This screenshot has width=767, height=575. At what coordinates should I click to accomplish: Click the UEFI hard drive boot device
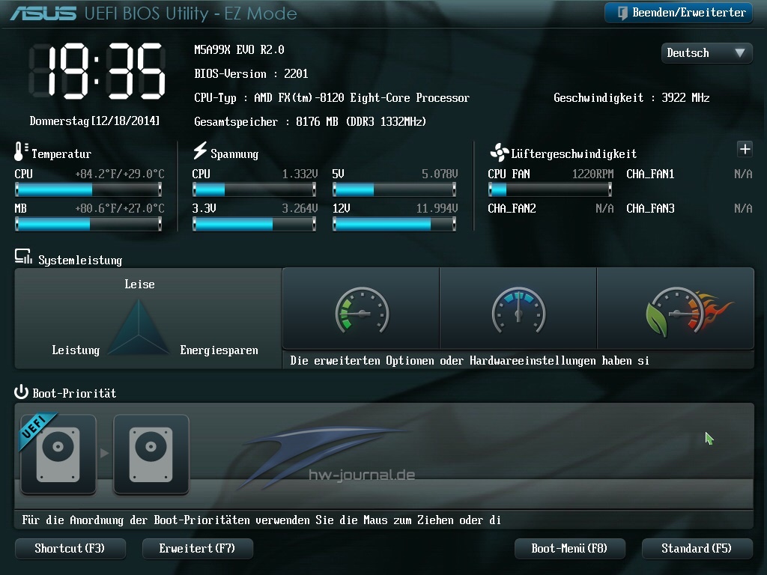58,454
